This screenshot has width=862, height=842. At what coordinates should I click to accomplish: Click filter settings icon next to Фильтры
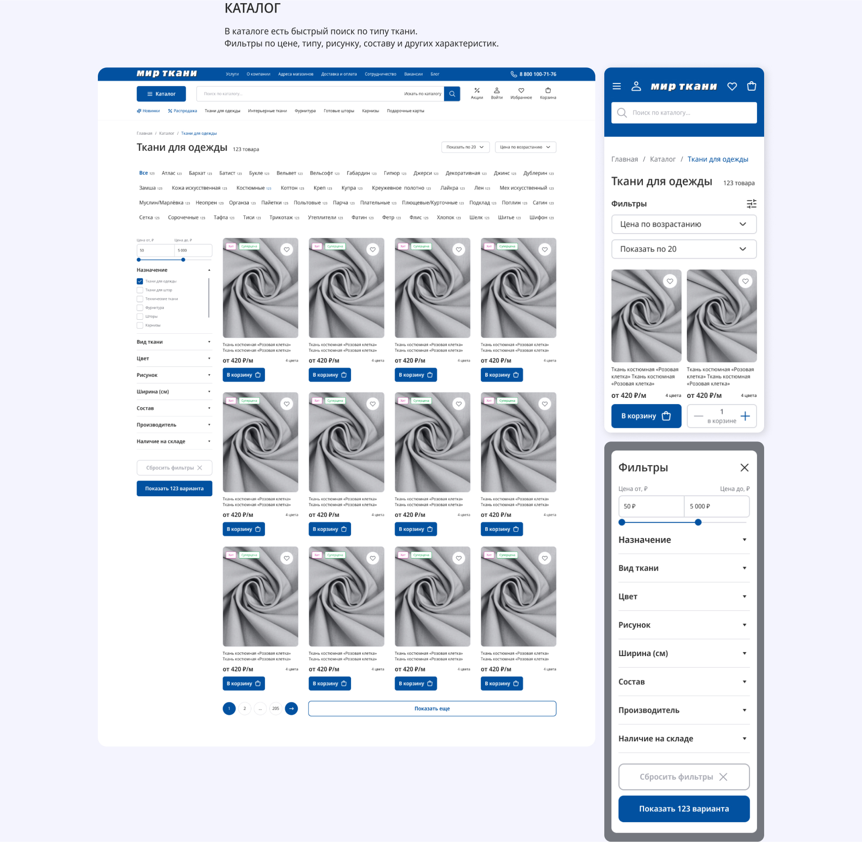[751, 204]
